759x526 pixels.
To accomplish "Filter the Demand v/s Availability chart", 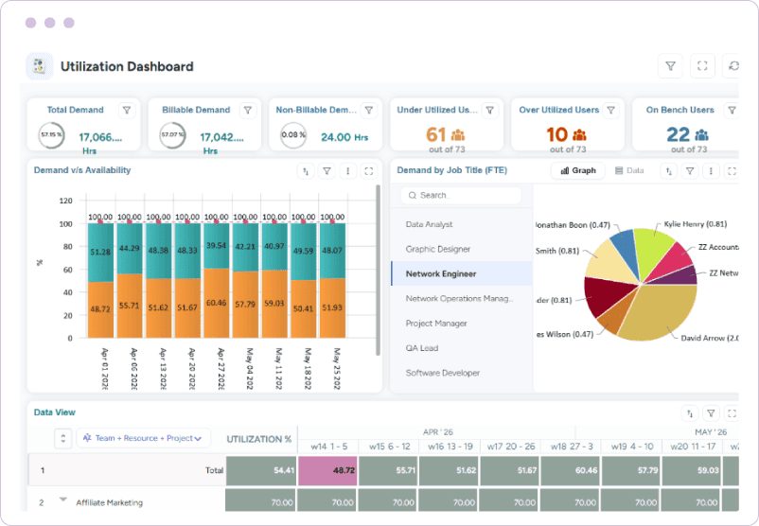I will (327, 171).
